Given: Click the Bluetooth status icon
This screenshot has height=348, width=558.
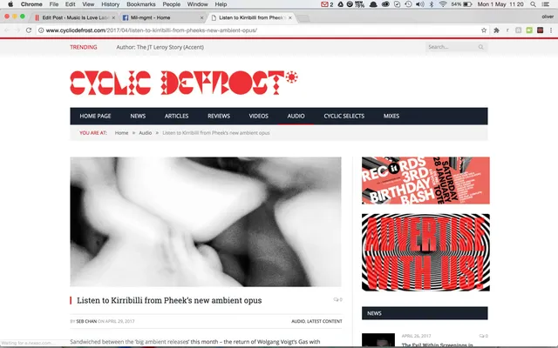Looking at the screenshot, I should [x=432, y=4].
